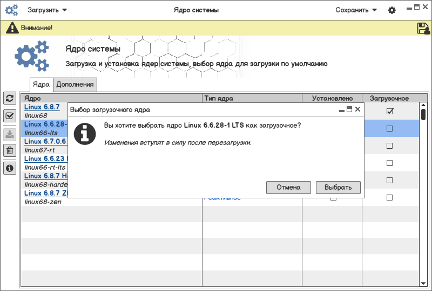This screenshot has width=432, height=291.
Task: Switch to the Дополнения tab
Action: click(76, 84)
